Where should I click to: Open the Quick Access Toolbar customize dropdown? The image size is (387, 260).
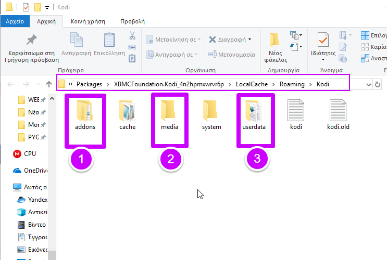(x=47, y=8)
